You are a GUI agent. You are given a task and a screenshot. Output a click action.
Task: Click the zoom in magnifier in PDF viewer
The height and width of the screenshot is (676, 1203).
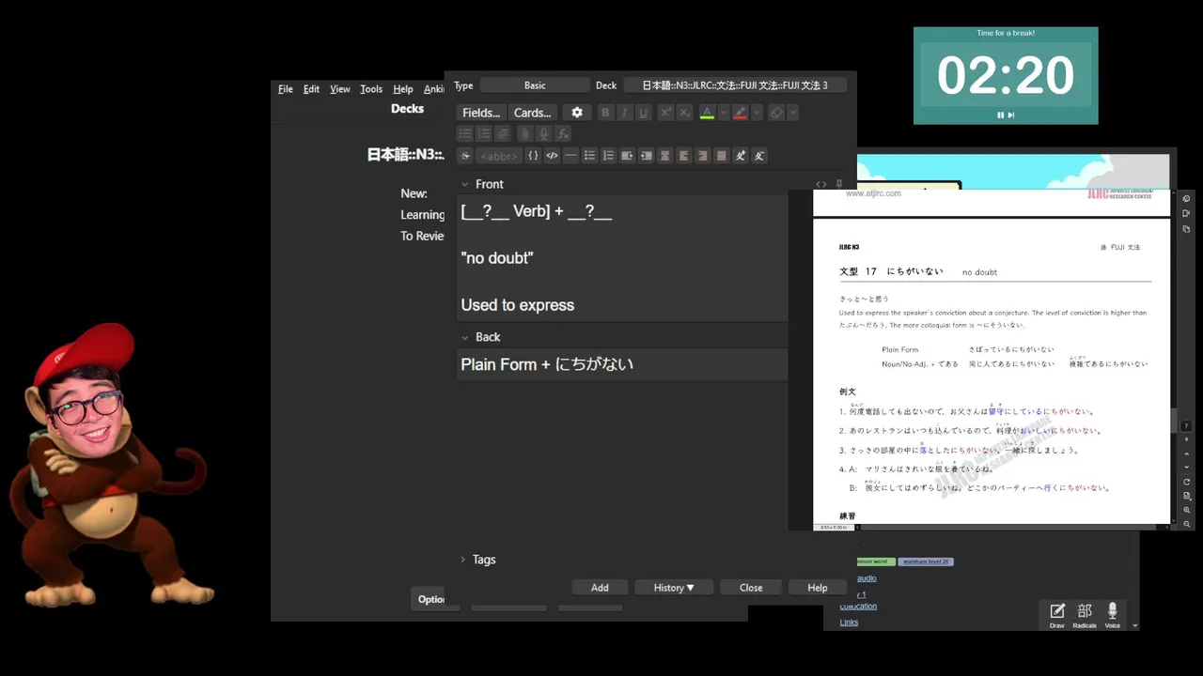point(1187,510)
